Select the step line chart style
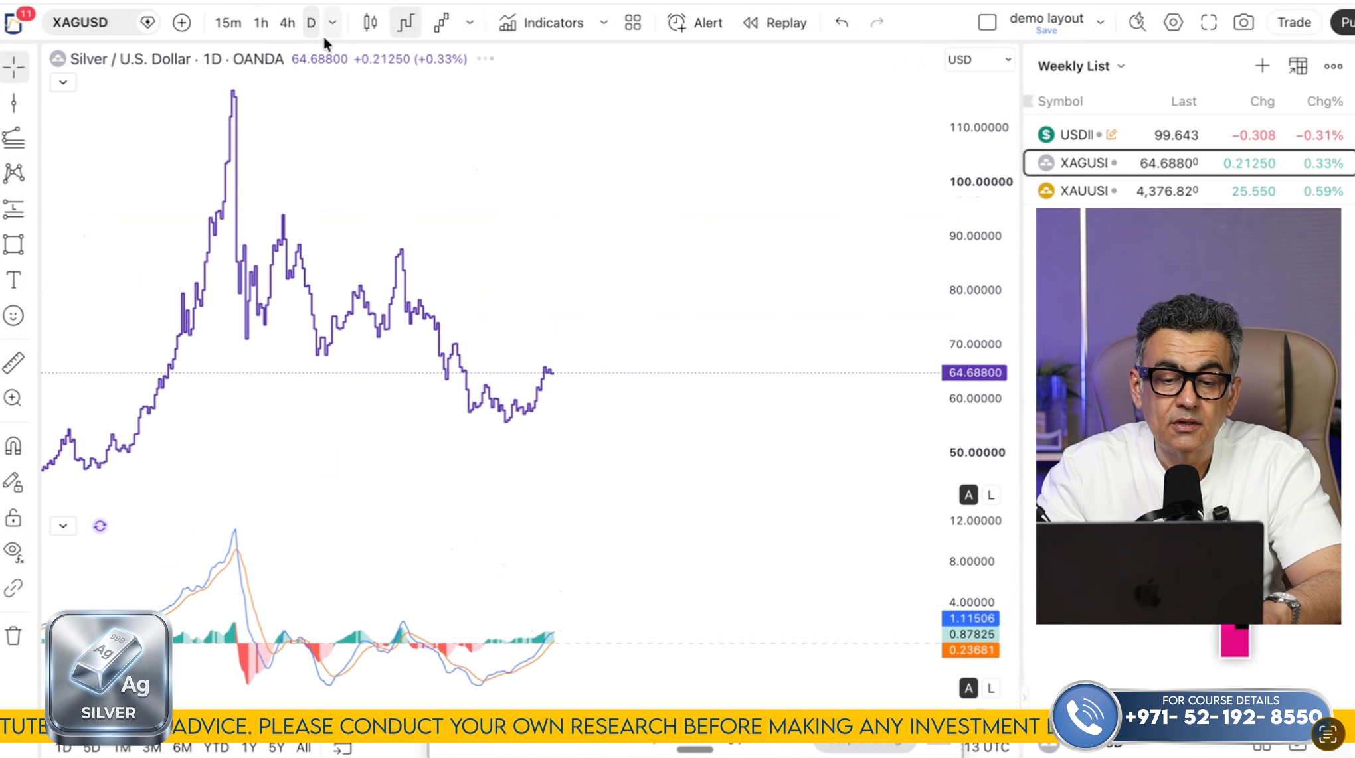This screenshot has height=758, width=1355. [405, 23]
